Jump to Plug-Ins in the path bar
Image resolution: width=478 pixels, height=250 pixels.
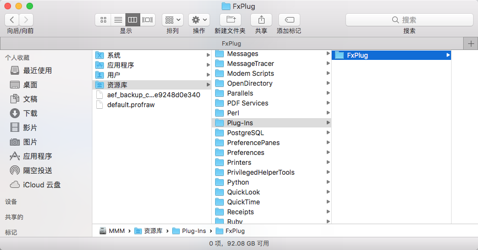[x=189, y=231]
